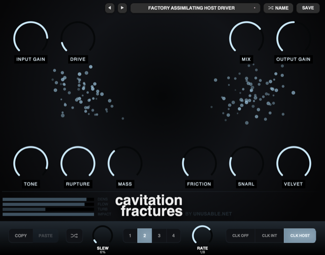Randomize parameters with the shuffle icon
The height and width of the screenshot is (255, 325).
(74, 236)
